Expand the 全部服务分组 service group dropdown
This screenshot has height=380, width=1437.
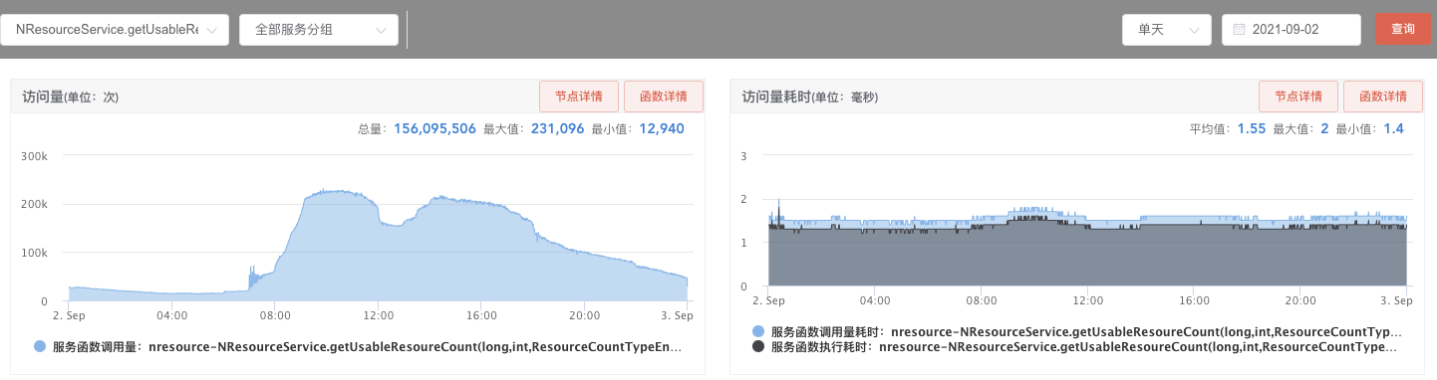pos(319,30)
